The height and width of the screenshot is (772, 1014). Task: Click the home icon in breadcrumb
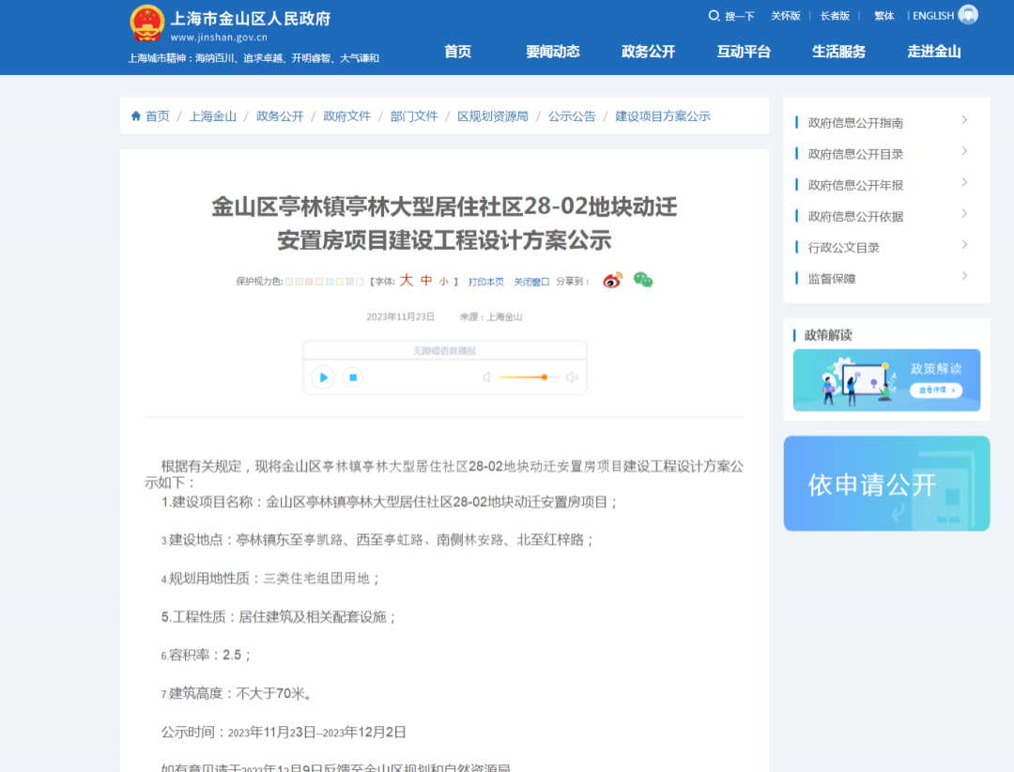coord(136,116)
